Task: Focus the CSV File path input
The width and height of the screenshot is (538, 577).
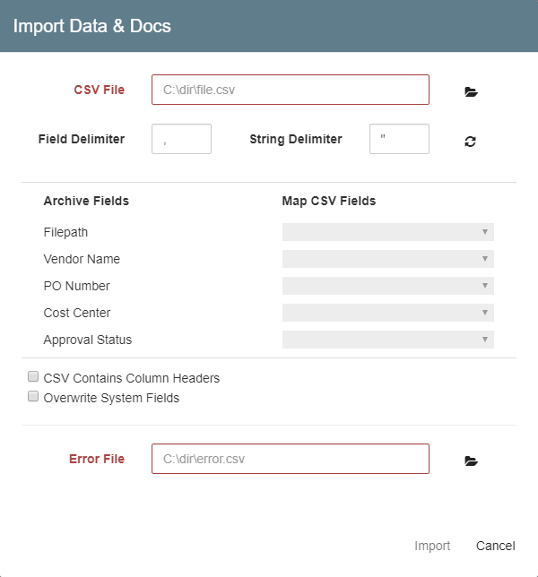Action: pyautogui.click(x=290, y=90)
